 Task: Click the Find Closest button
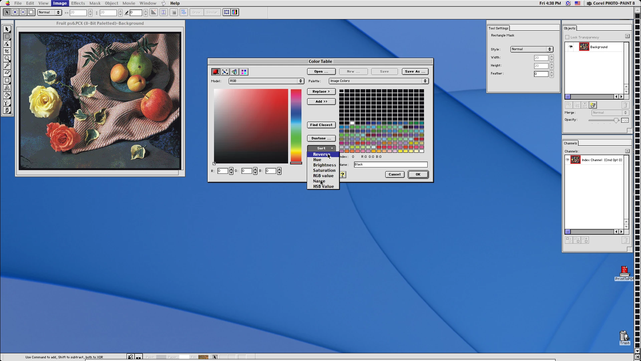[x=321, y=125]
